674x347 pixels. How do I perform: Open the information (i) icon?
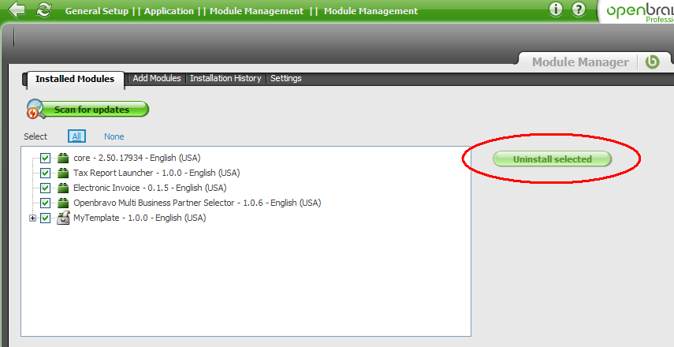[556, 9]
